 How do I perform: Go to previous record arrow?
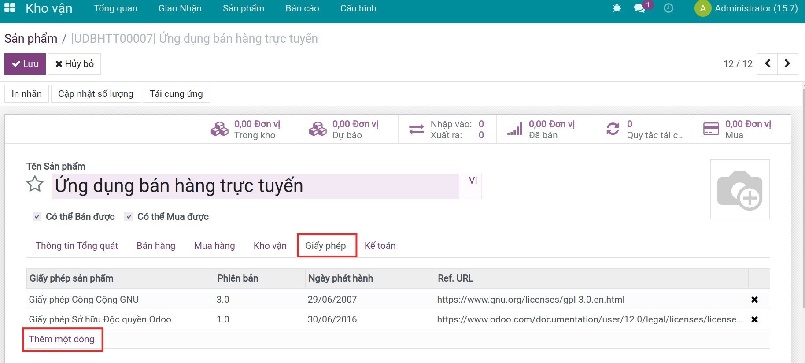[x=768, y=64]
